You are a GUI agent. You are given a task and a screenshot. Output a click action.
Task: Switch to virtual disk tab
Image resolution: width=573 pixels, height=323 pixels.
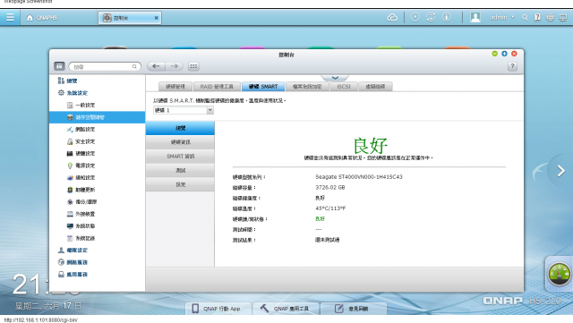(375, 87)
